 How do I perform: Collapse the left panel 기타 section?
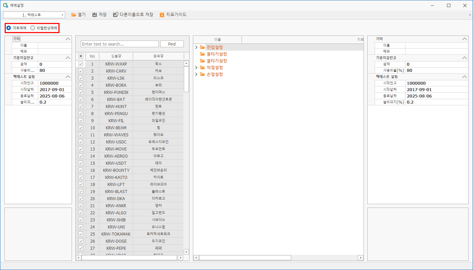(68, 39)
